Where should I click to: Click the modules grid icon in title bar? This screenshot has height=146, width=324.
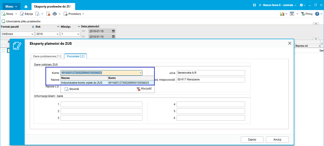(x=254, y=5)
